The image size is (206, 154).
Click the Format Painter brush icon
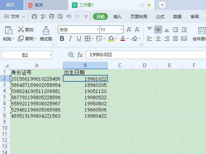(x=46, y=30)
